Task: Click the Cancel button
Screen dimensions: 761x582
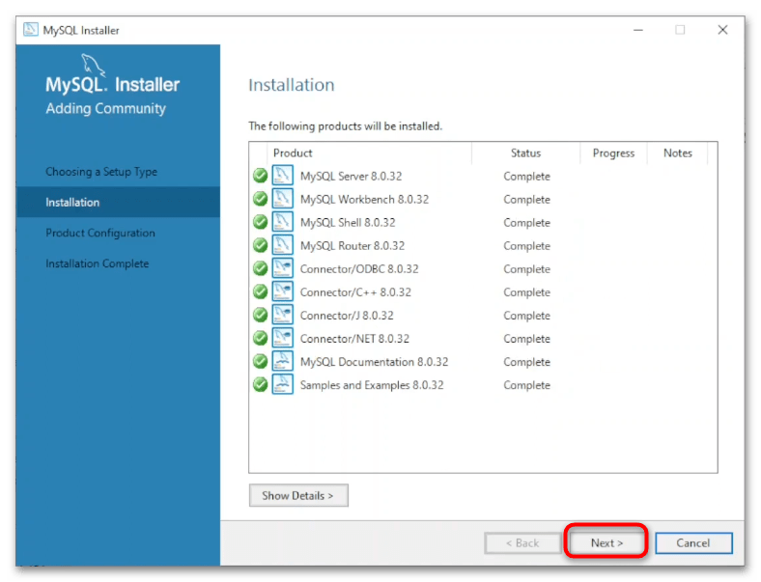Action: click(693, 542)
